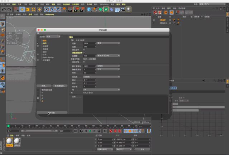The height and width of the screenshot is (155, 229).
Task: Click the highlighted green array/cloner icon
Action: coord(106,10)
